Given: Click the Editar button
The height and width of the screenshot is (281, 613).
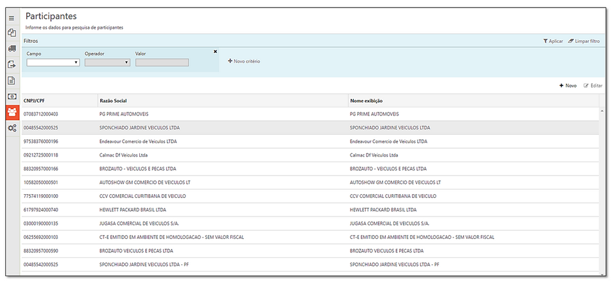Looking at the screenshot, I should [593, 86].
